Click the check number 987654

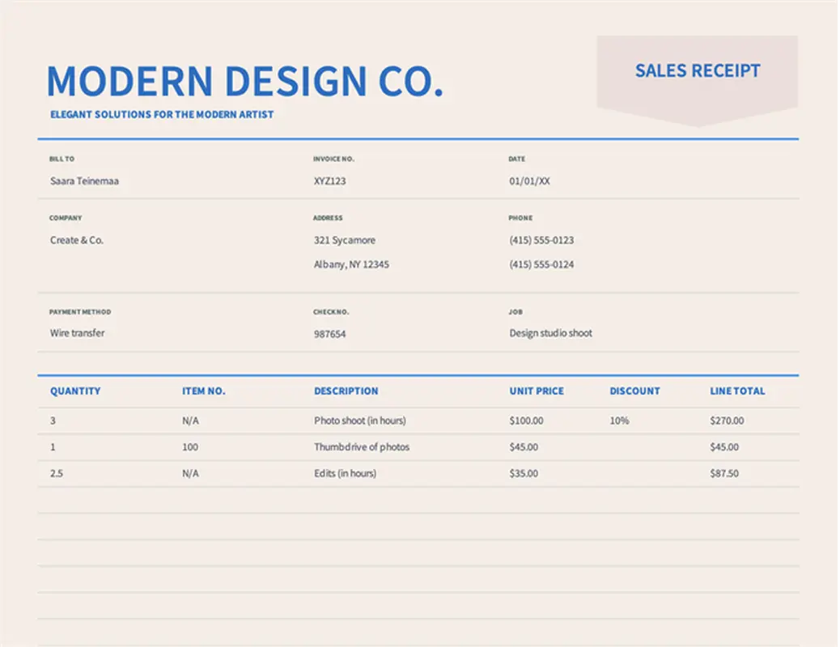(329, 333)
